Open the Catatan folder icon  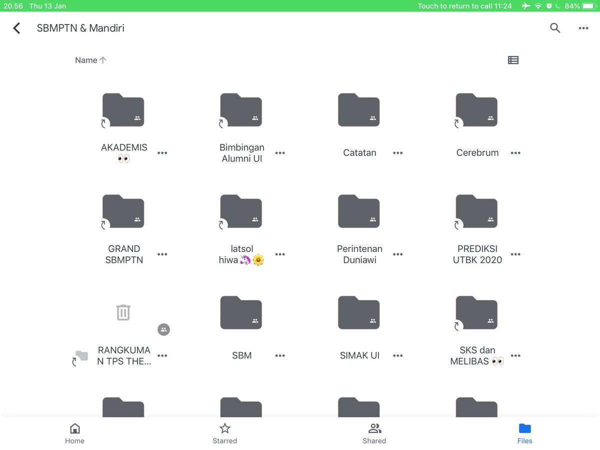pos(359,110)
